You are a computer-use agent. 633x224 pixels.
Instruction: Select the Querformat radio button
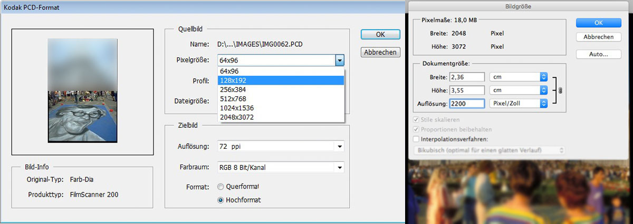[x=220, y=187]
